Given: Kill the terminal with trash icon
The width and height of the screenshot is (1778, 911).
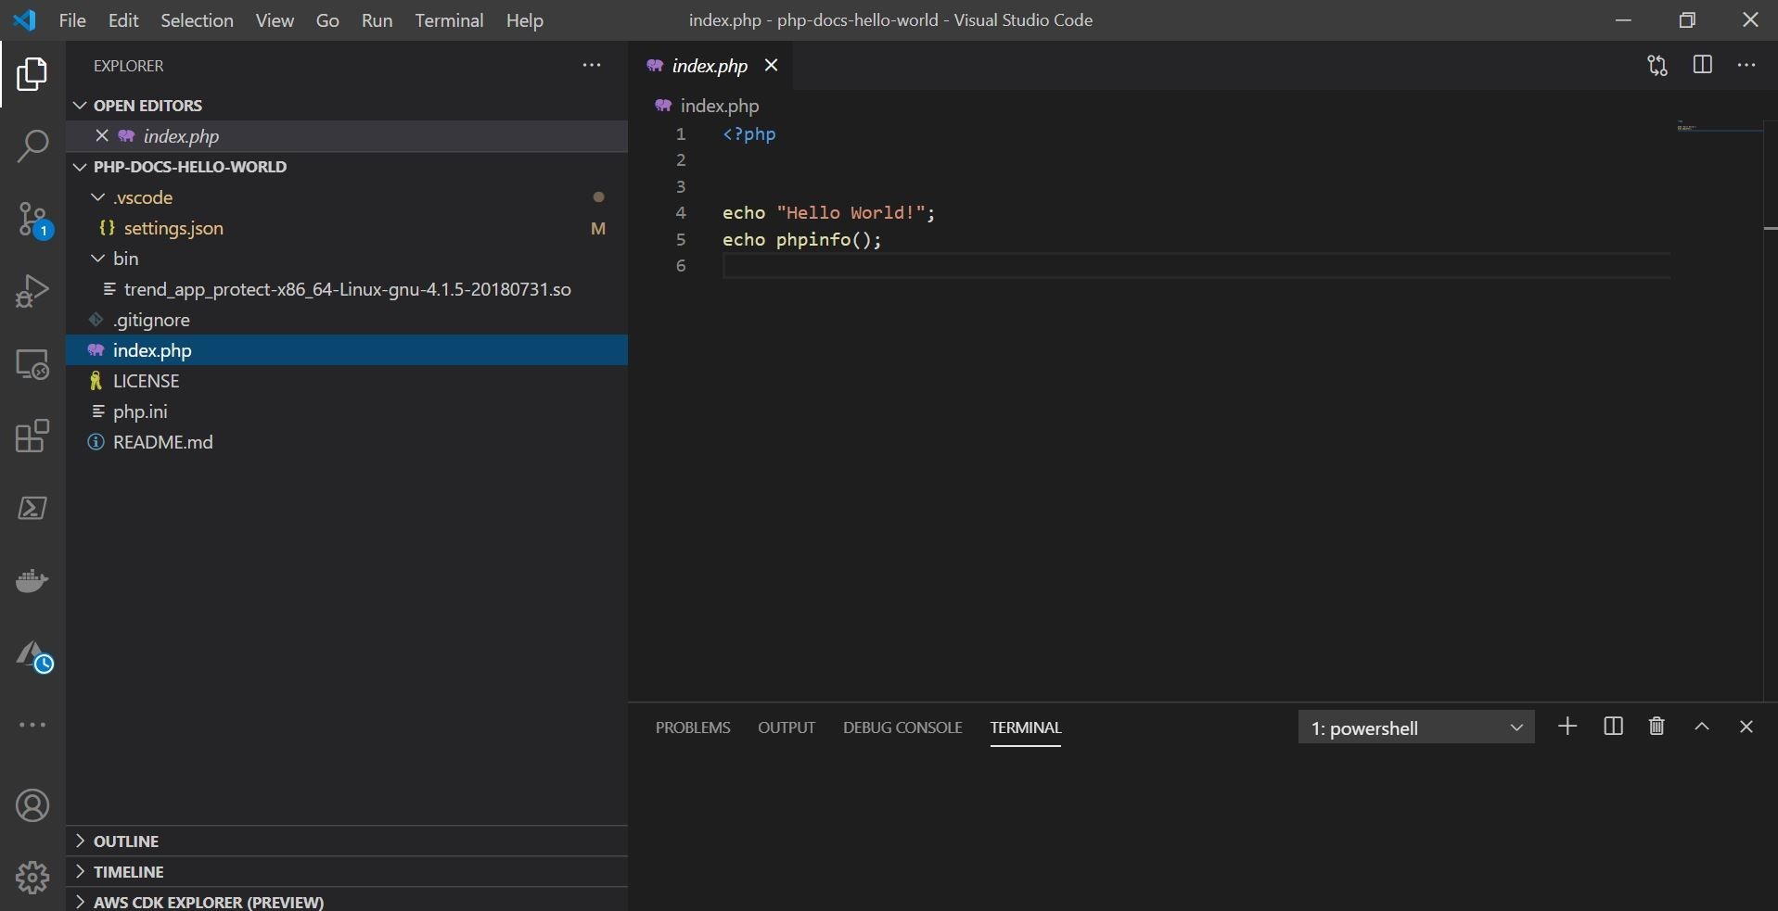Looking at the screenshot, I should [1656, 727].
